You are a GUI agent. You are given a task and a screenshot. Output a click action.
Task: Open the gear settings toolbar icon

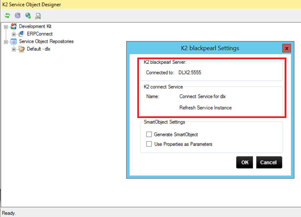(18, 16)
